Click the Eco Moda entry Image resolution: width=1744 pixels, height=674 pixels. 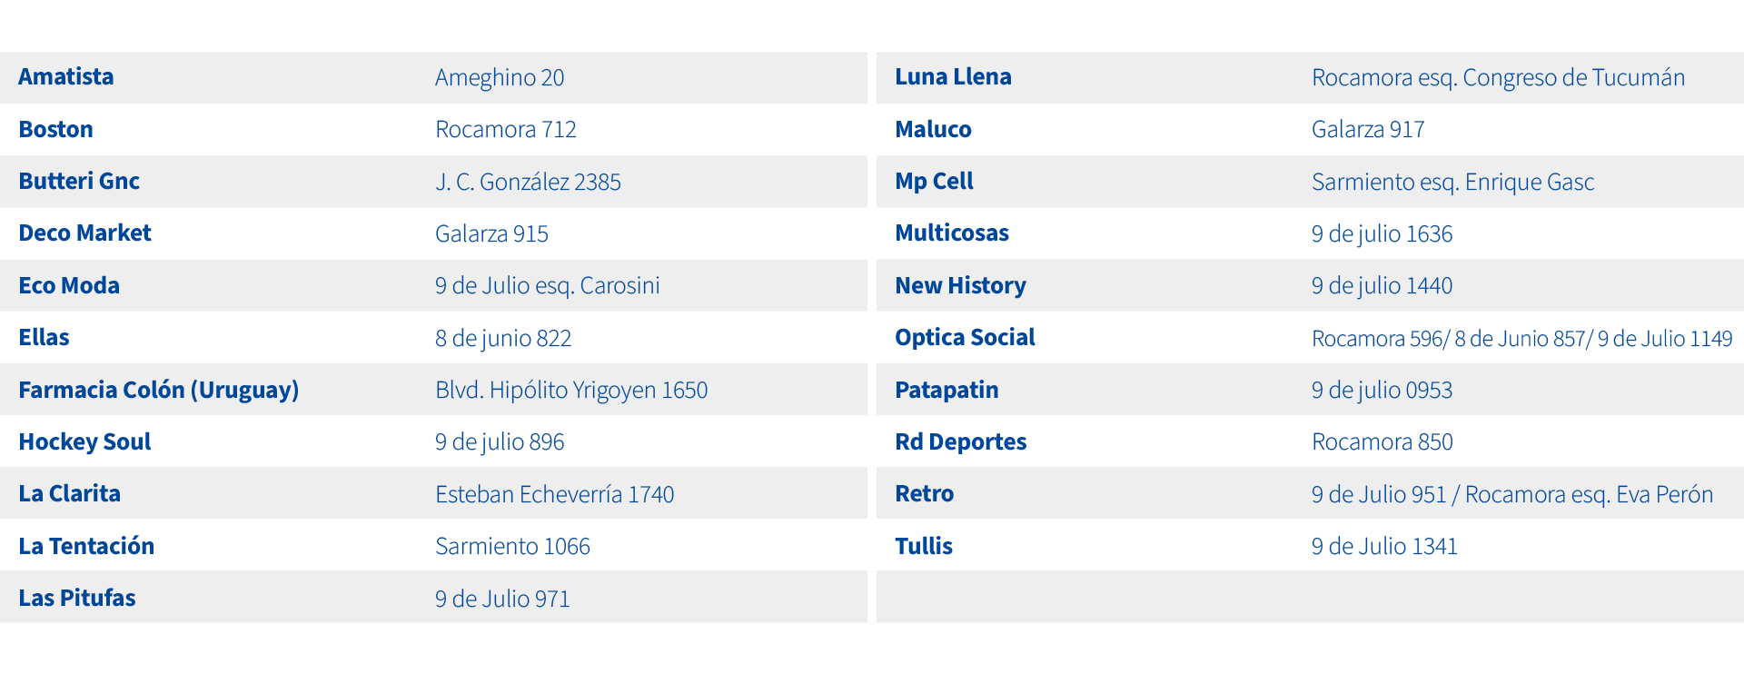coord(69,285)
